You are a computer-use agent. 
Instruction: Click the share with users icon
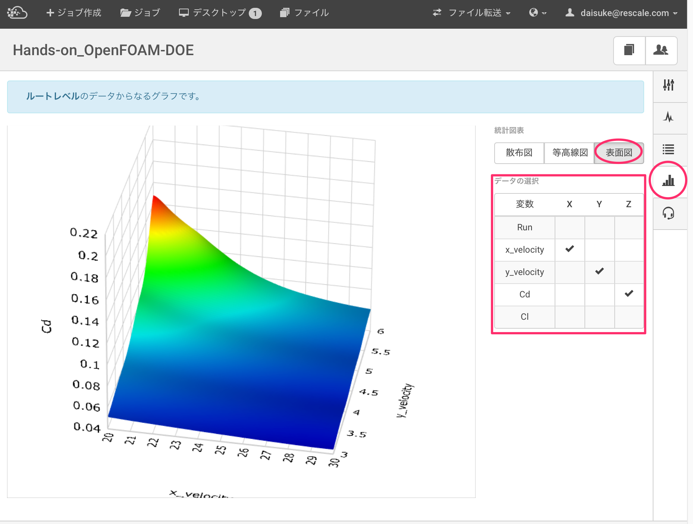[661, 50]
